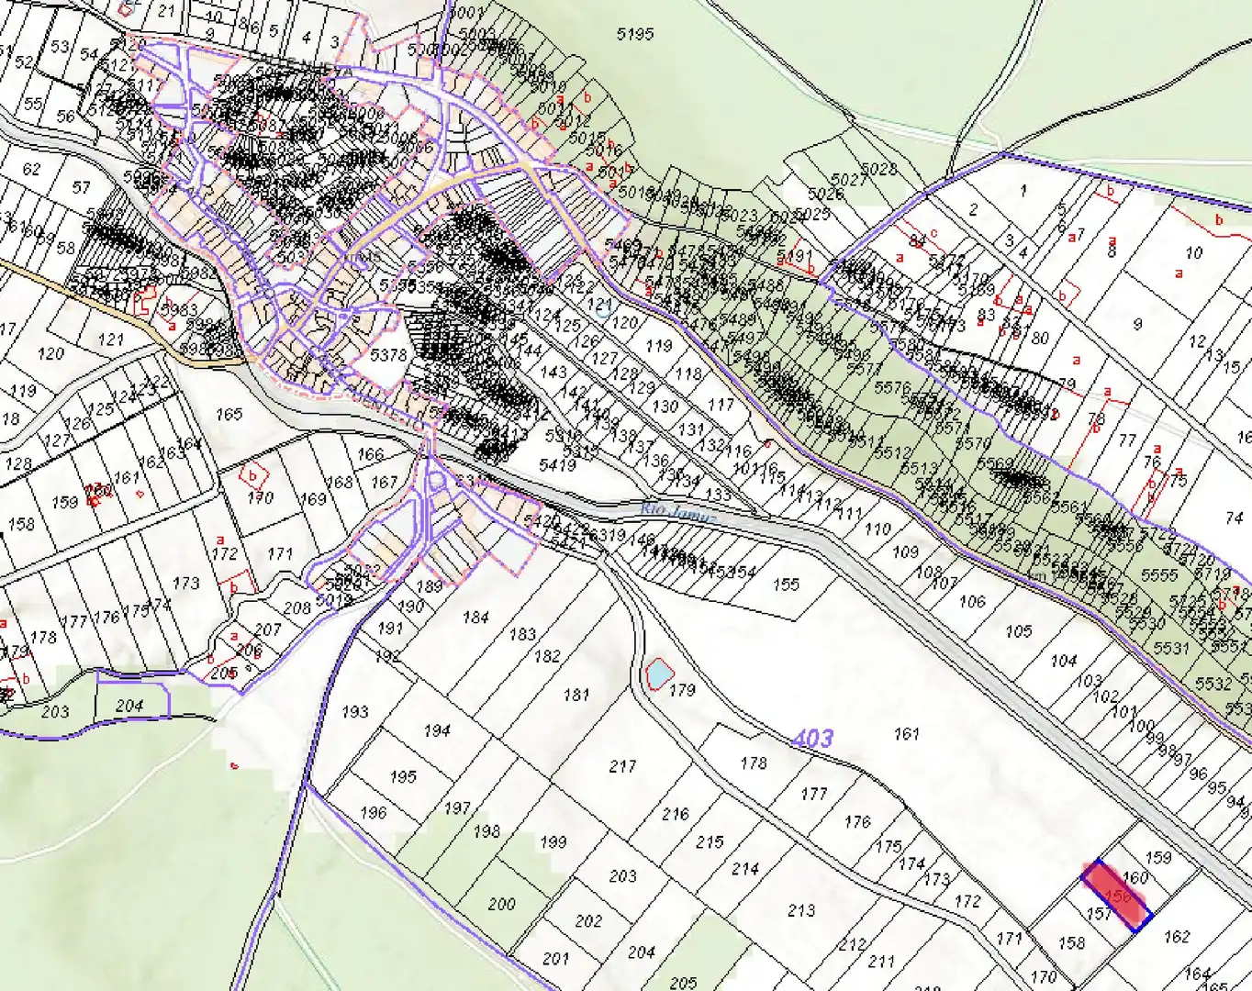Click parcel 5531
1252x991 pixels.
[1171, 648]
